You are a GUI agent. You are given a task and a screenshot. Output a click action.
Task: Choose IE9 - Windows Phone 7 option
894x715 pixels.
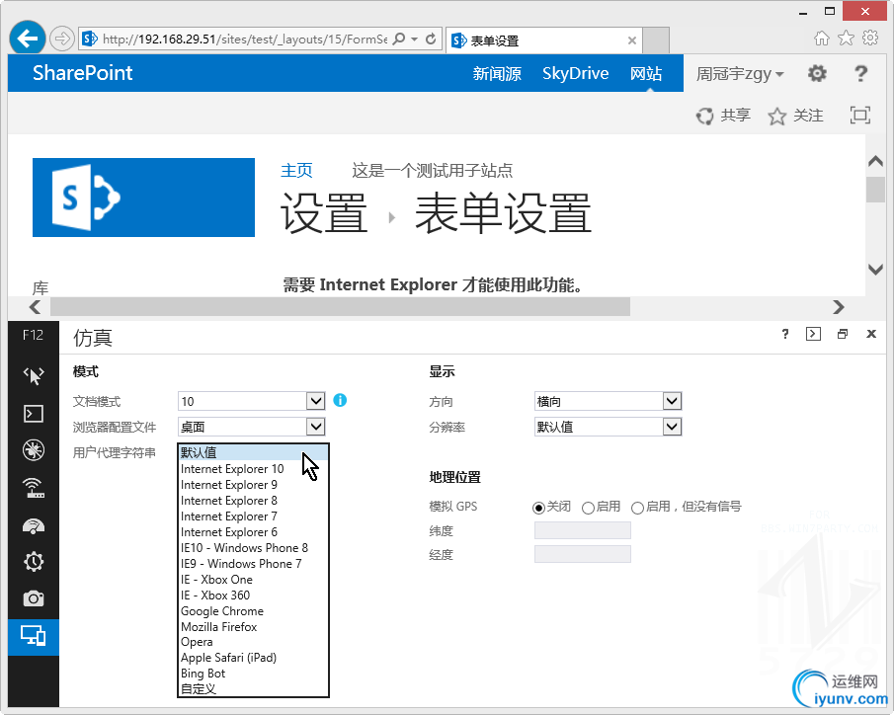tap(253, 563)
